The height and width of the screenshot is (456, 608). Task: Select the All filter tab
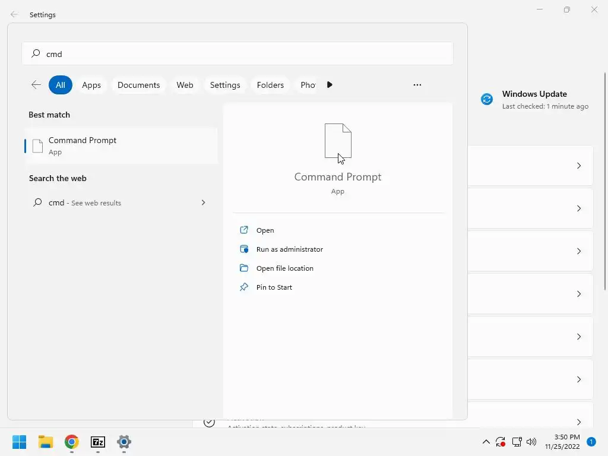[x=61, y=85]
